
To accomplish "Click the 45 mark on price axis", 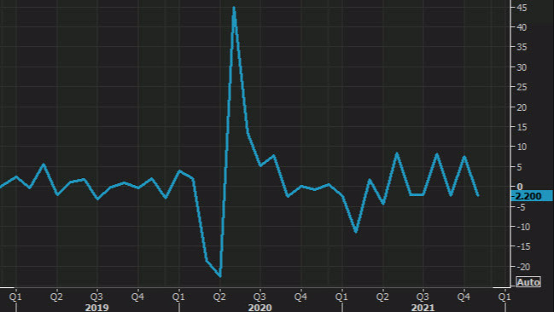I will pyautogui.click(x=522, y=8).
